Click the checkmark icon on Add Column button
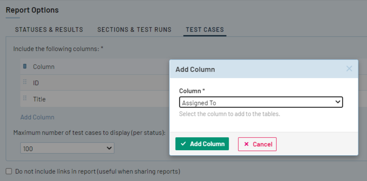This screenshot has width=367, height=181. coord(183,144)
